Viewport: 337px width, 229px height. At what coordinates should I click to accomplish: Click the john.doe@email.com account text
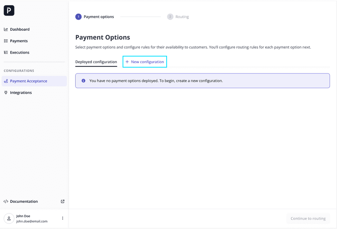click(32, 221)
